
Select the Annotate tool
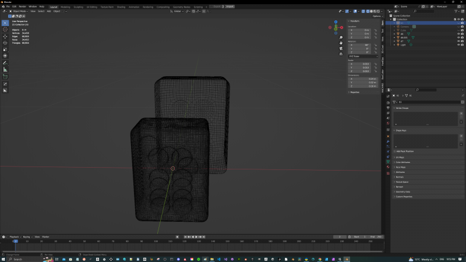[x=5, y=63]
